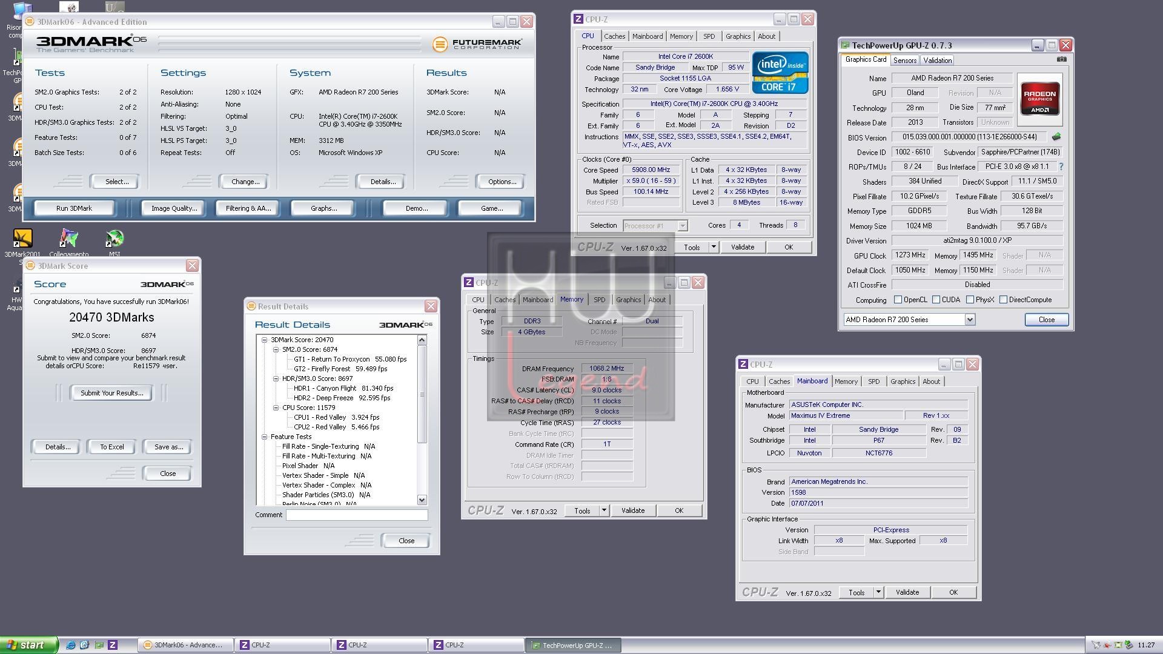Click the GPU-Z screenshot camera icon

point(1061,59)
